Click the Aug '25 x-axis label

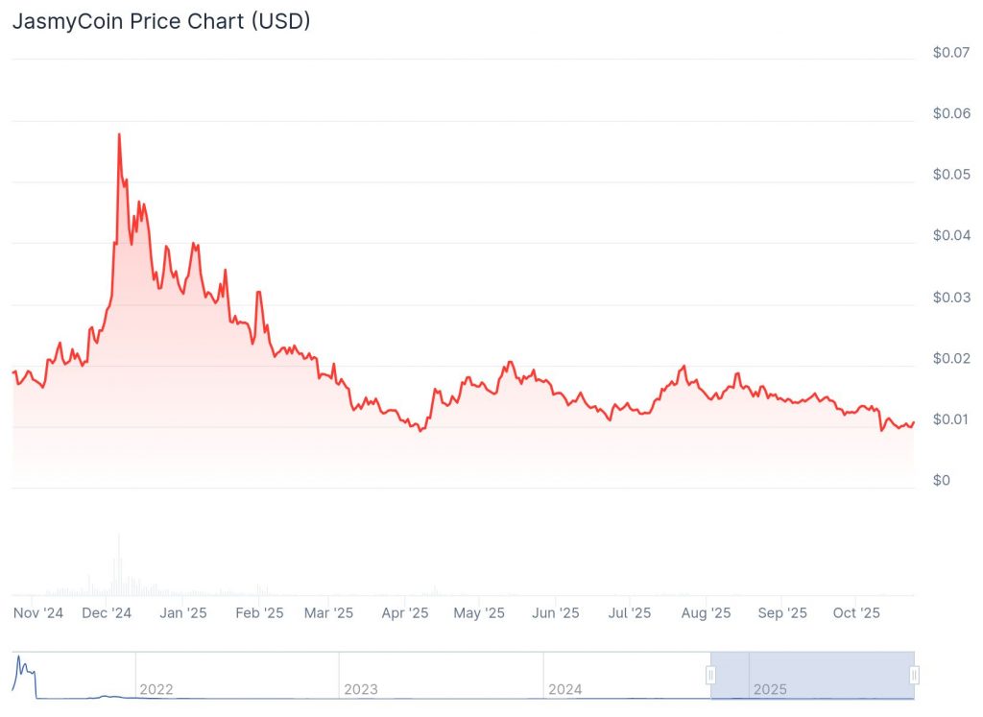point(707,612)
